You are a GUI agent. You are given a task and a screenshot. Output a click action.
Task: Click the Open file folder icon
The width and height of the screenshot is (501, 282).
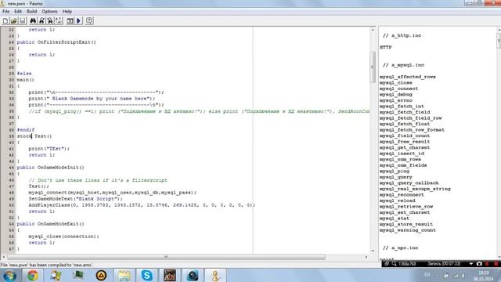click(x=14, y=21)
